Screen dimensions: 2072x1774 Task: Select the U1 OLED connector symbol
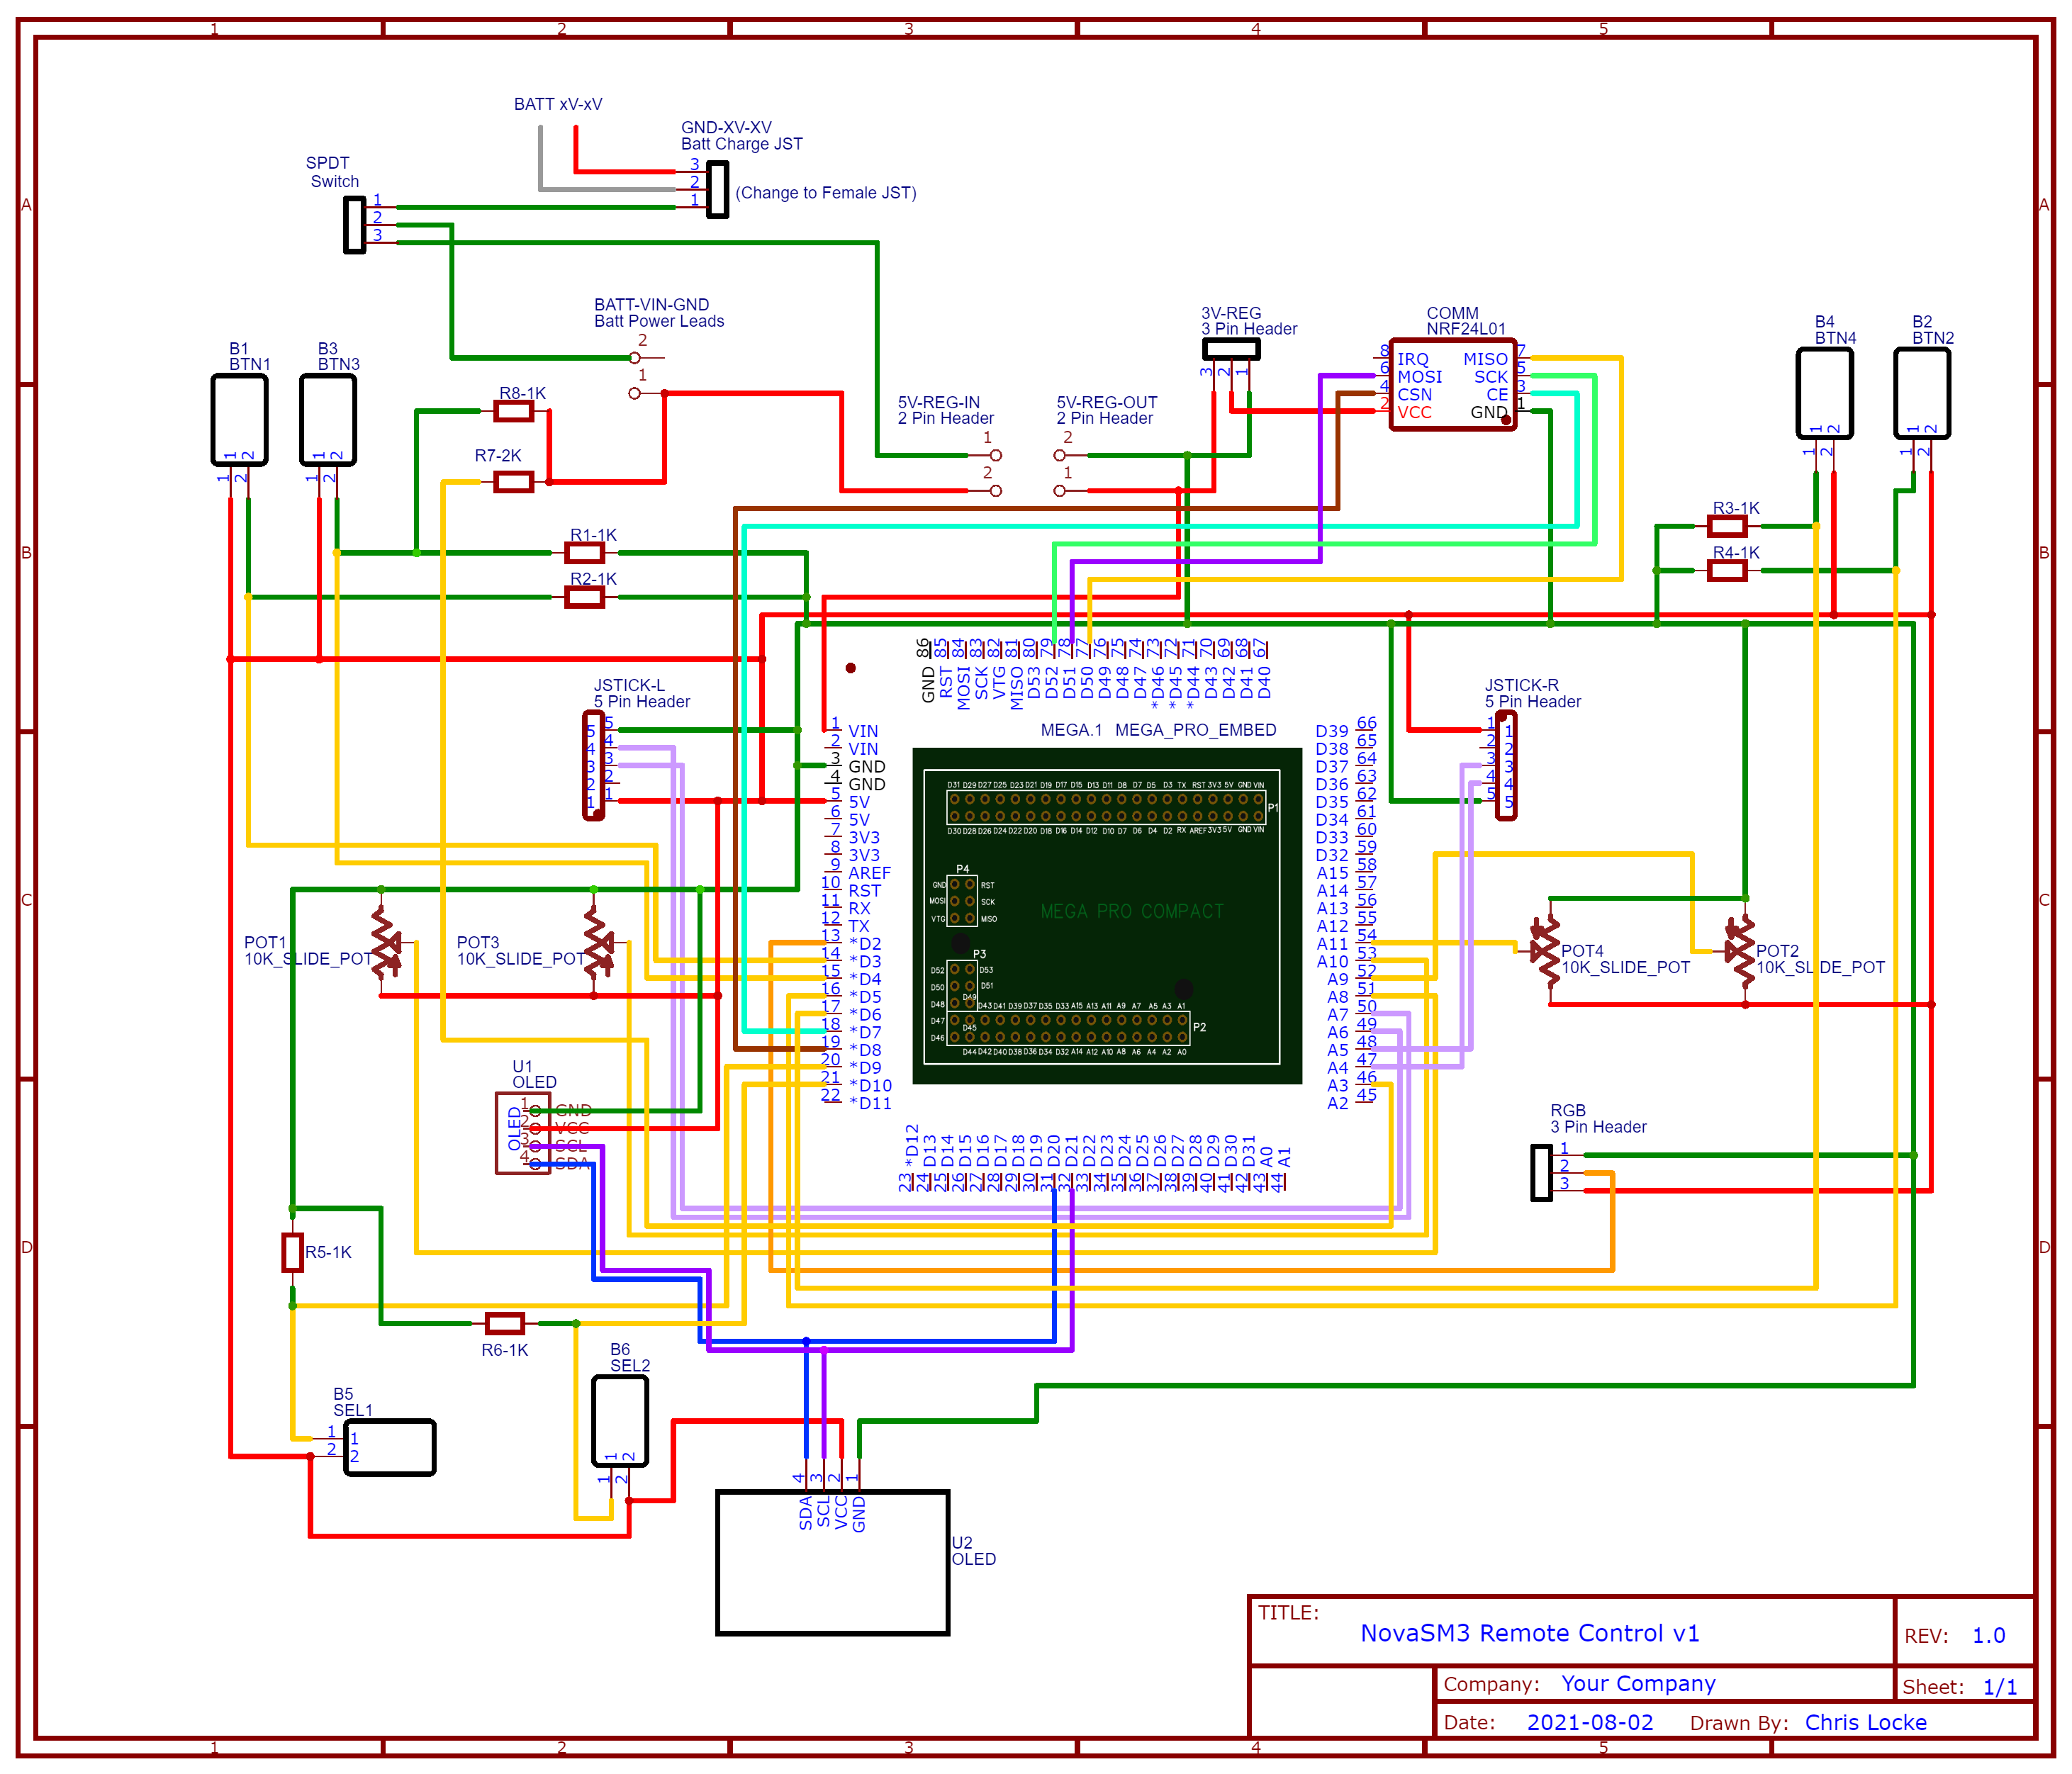pyautogui.click(x=523, y=1133)
